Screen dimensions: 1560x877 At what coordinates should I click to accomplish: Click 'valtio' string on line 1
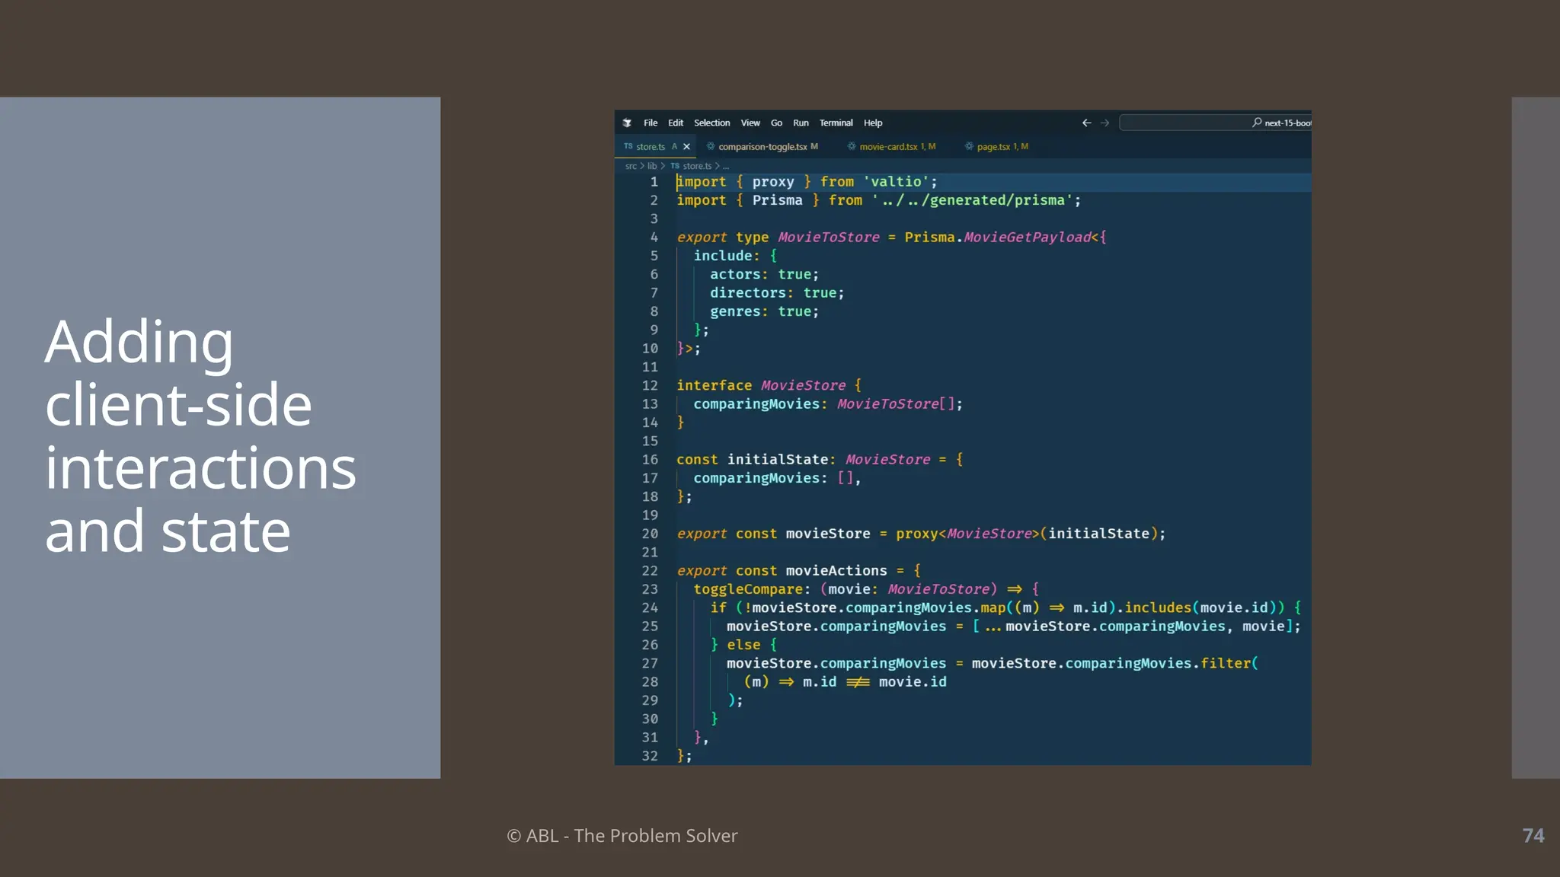[896, 182]
